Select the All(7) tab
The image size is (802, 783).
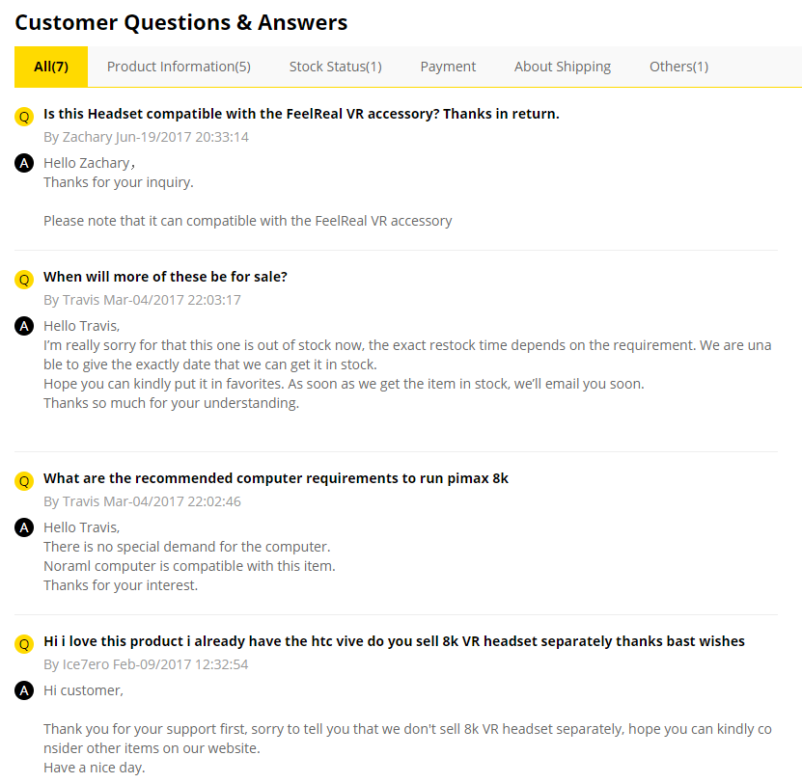pyautogui.click(x=51, y=67)
